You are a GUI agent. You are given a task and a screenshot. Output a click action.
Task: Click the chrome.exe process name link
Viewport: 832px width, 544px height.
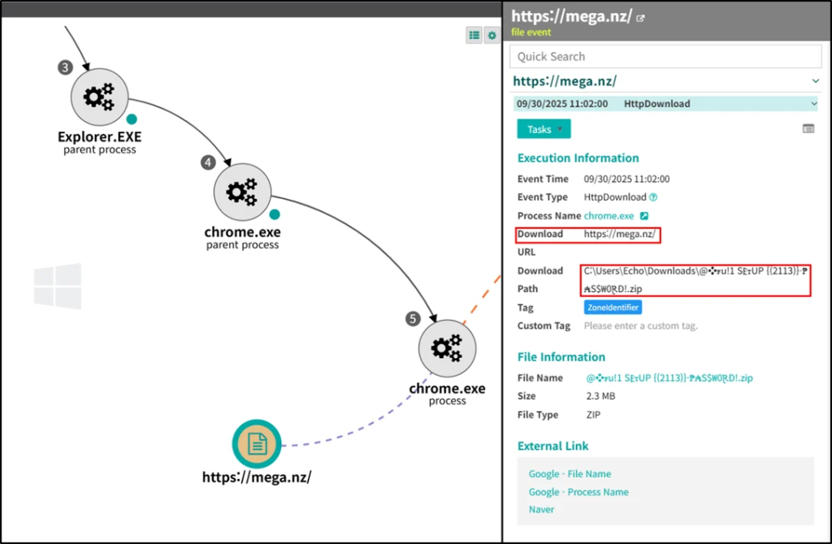point(609,216)
